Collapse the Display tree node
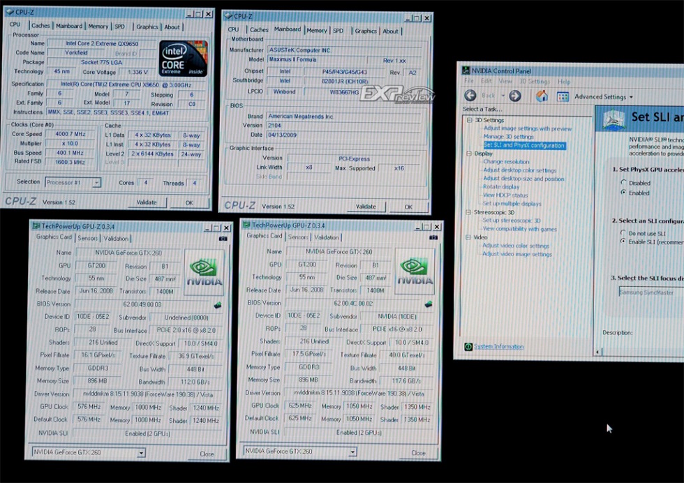 click(x=469, y=154)
